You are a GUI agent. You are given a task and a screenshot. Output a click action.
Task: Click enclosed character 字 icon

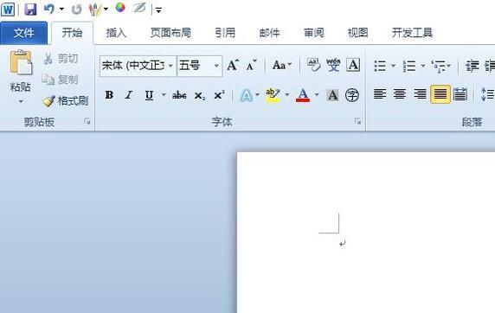coord(352,95)
